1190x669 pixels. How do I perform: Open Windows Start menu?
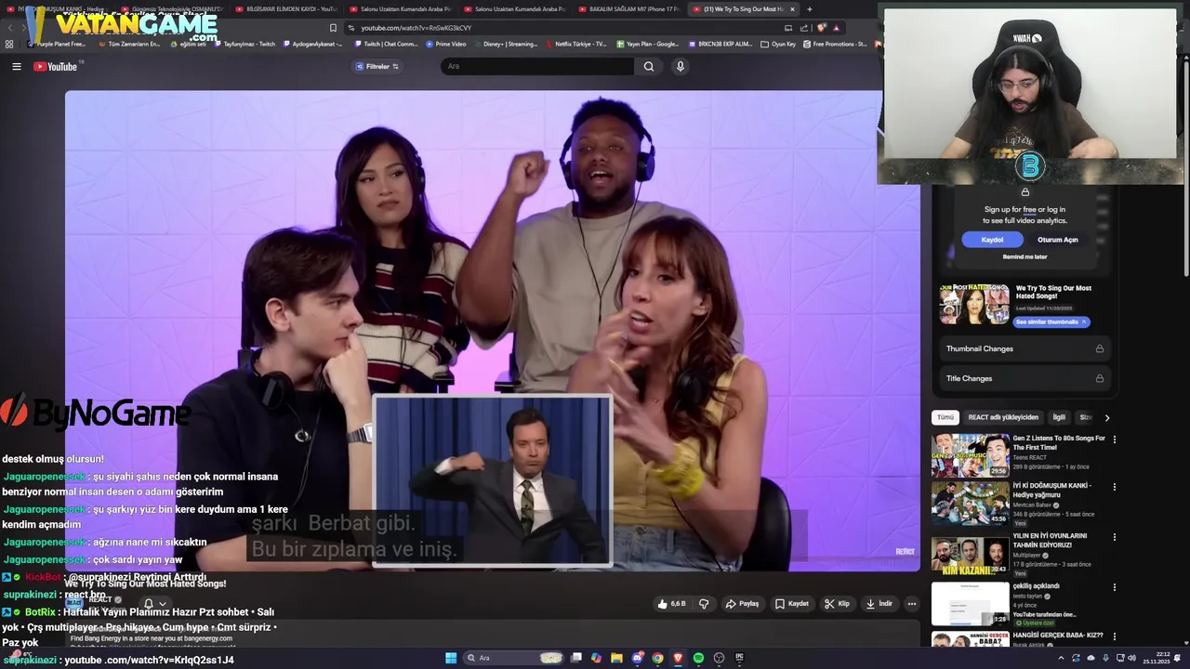click(451, 658)
